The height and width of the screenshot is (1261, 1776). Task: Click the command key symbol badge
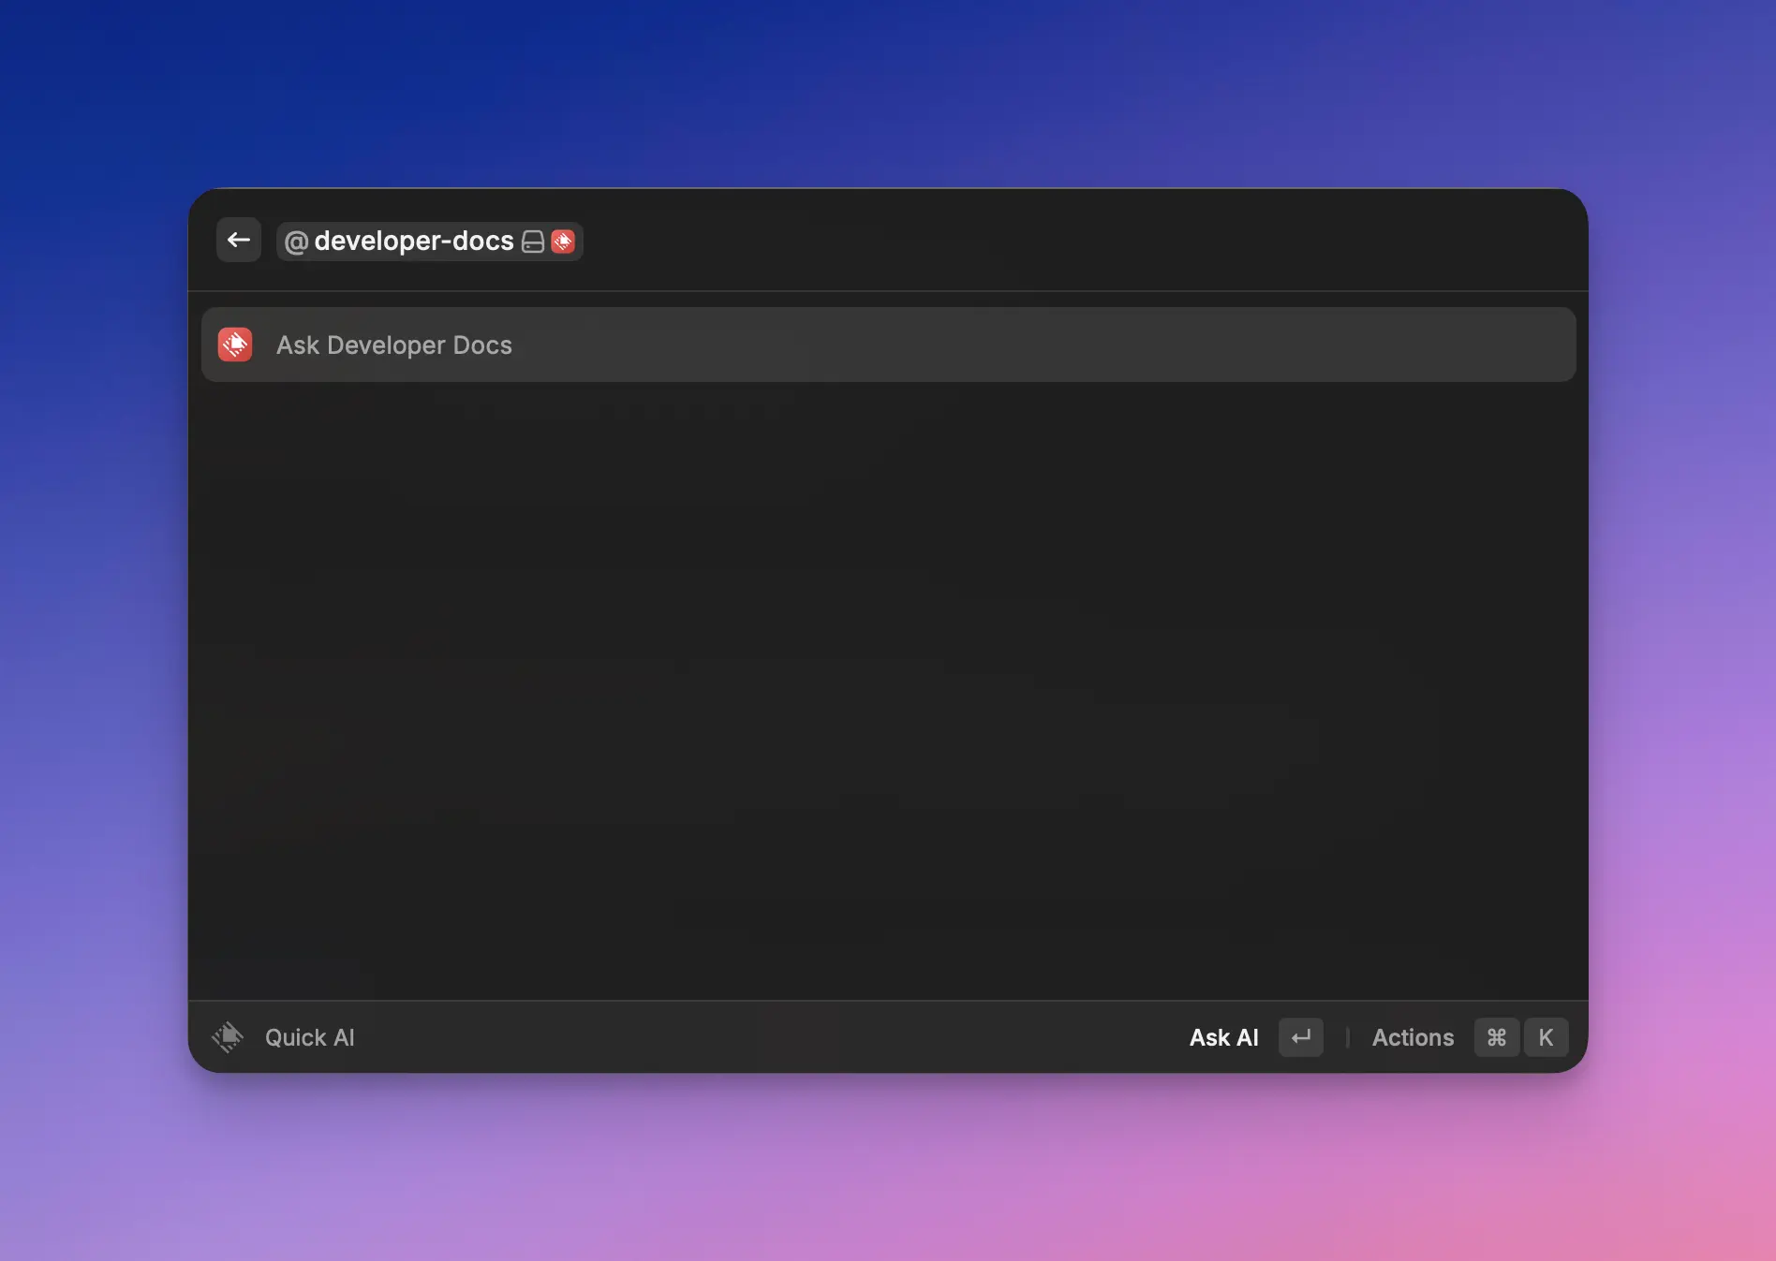click(1496, 1037)
